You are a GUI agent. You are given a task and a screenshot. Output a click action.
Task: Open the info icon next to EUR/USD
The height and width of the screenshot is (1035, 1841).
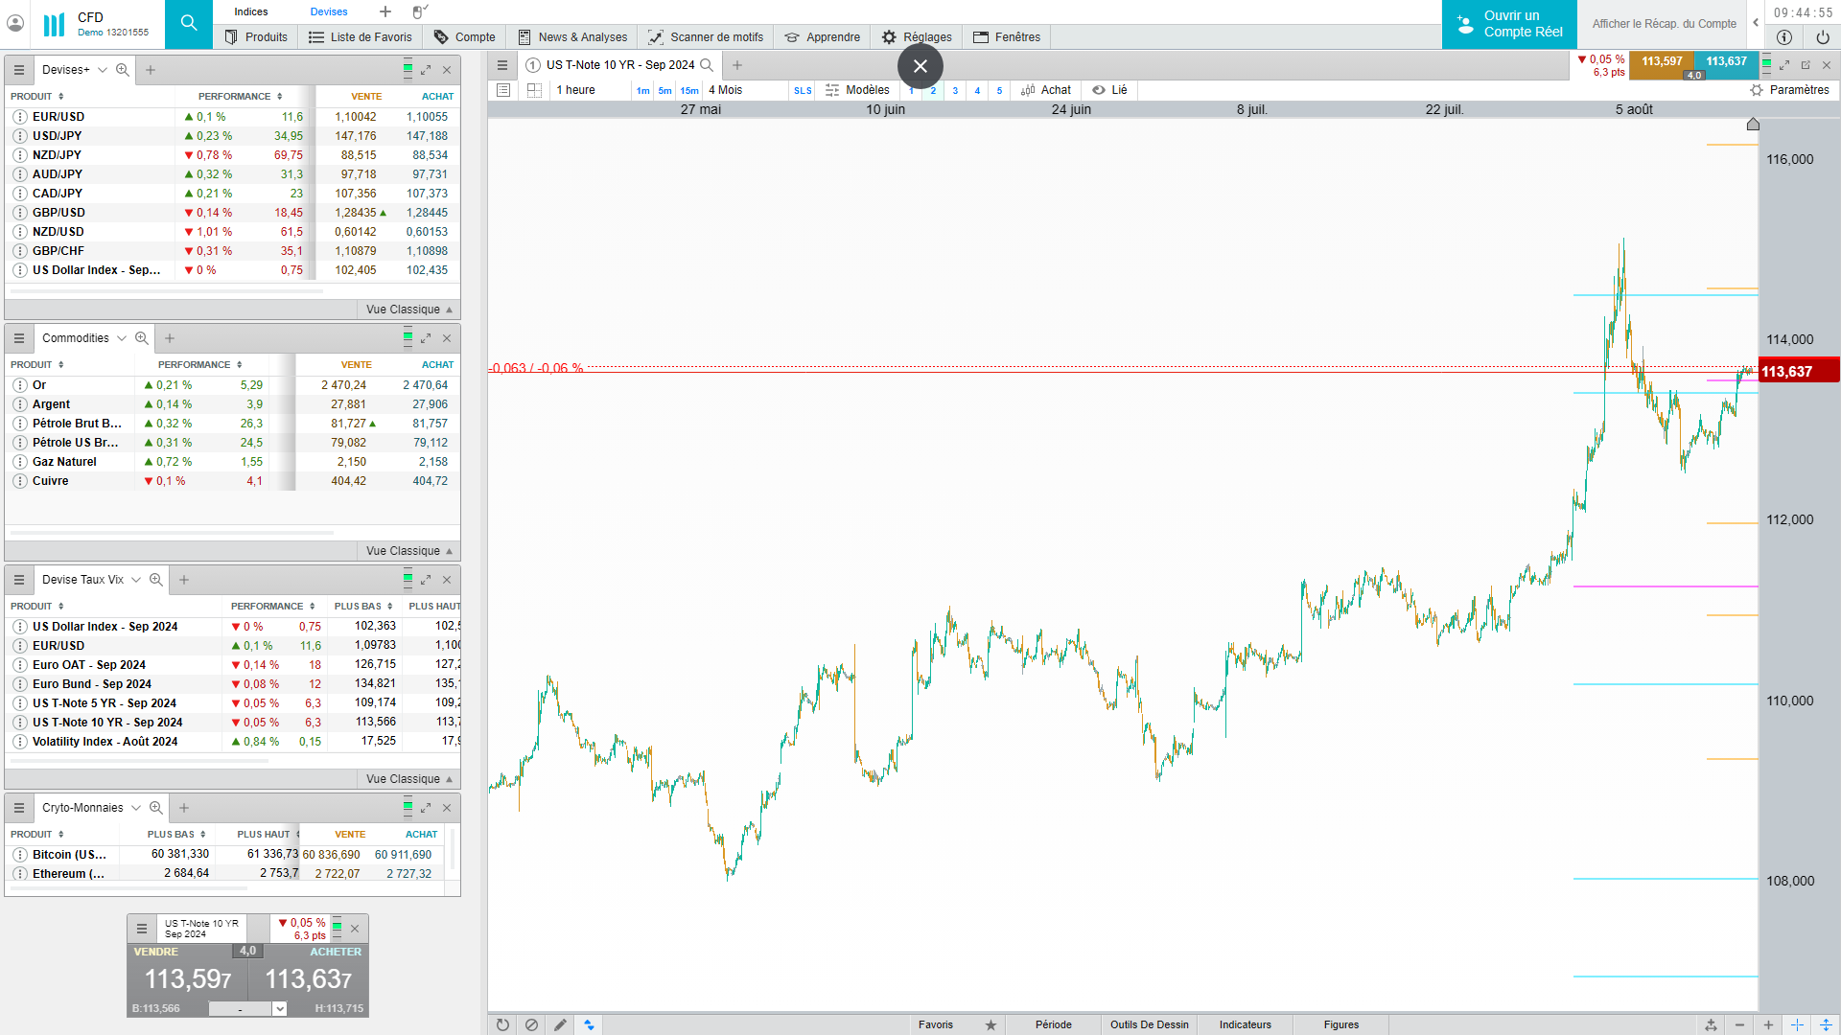pyautogui.click(x=19, y=117)
